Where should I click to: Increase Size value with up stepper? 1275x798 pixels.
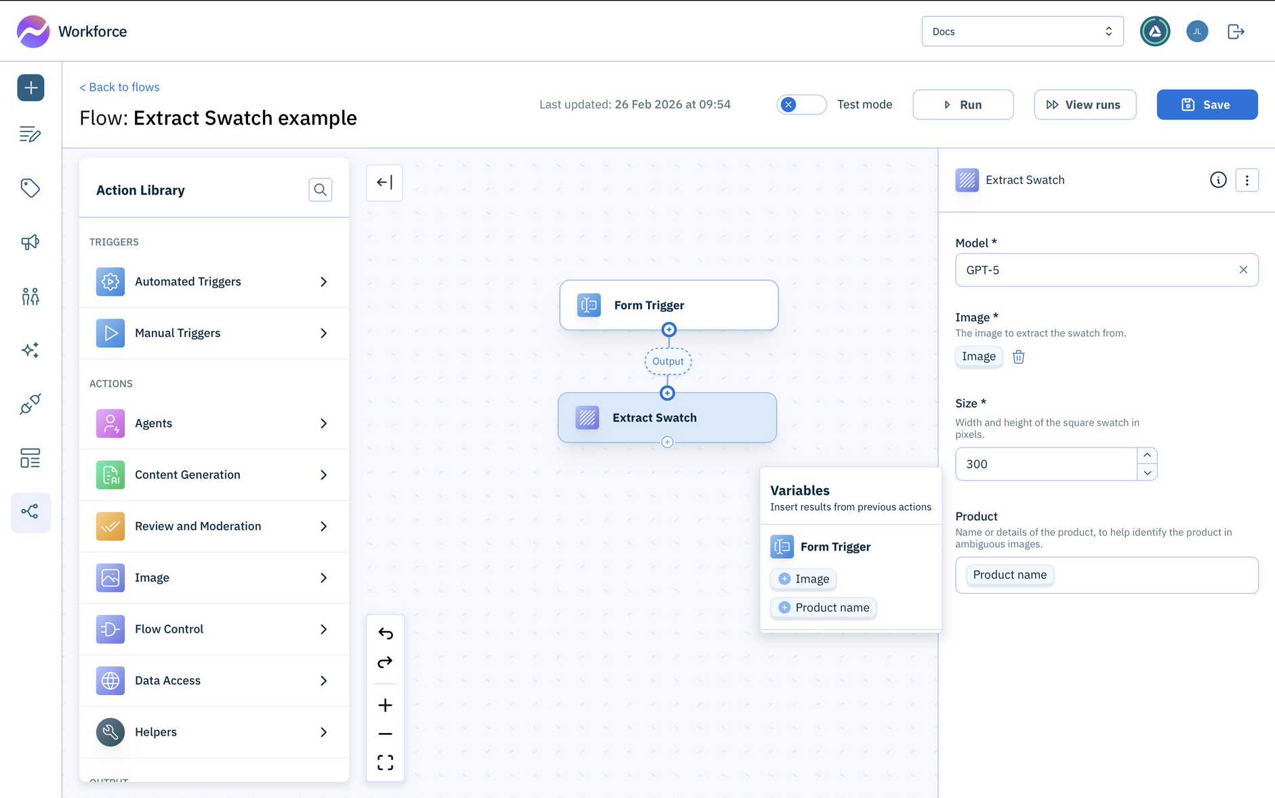click(1147, 456)
